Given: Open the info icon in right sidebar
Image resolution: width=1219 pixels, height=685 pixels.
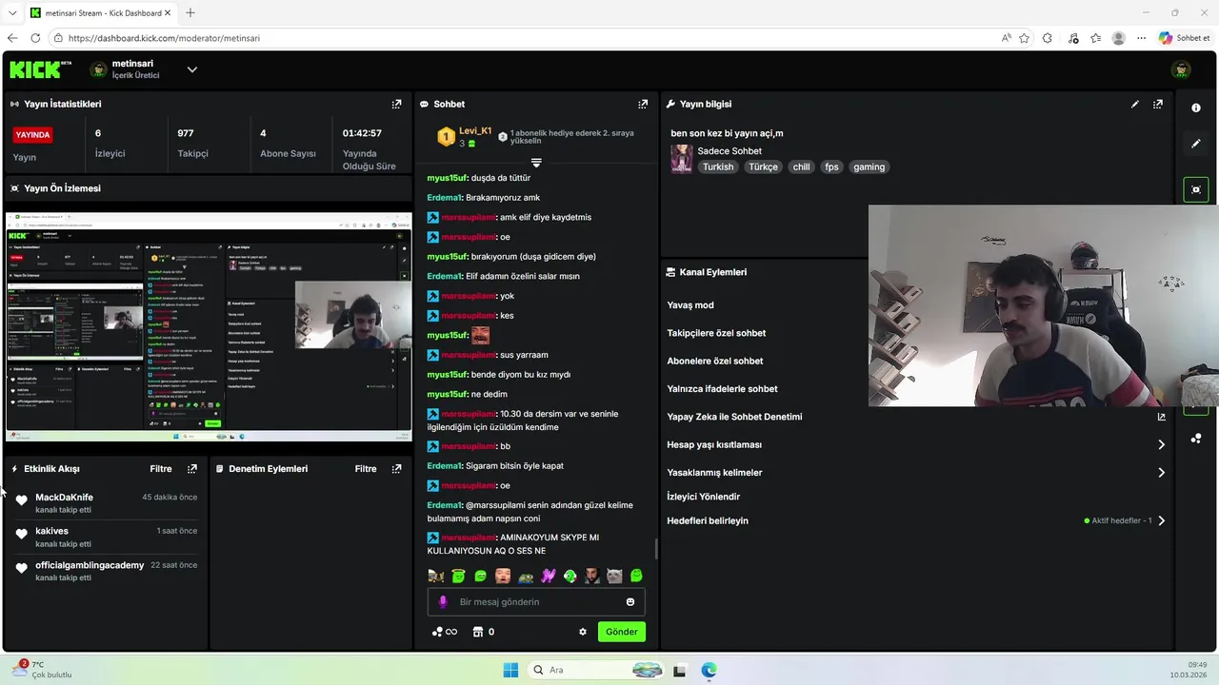Looking at the screenshot, I should tap(1196, 108).
